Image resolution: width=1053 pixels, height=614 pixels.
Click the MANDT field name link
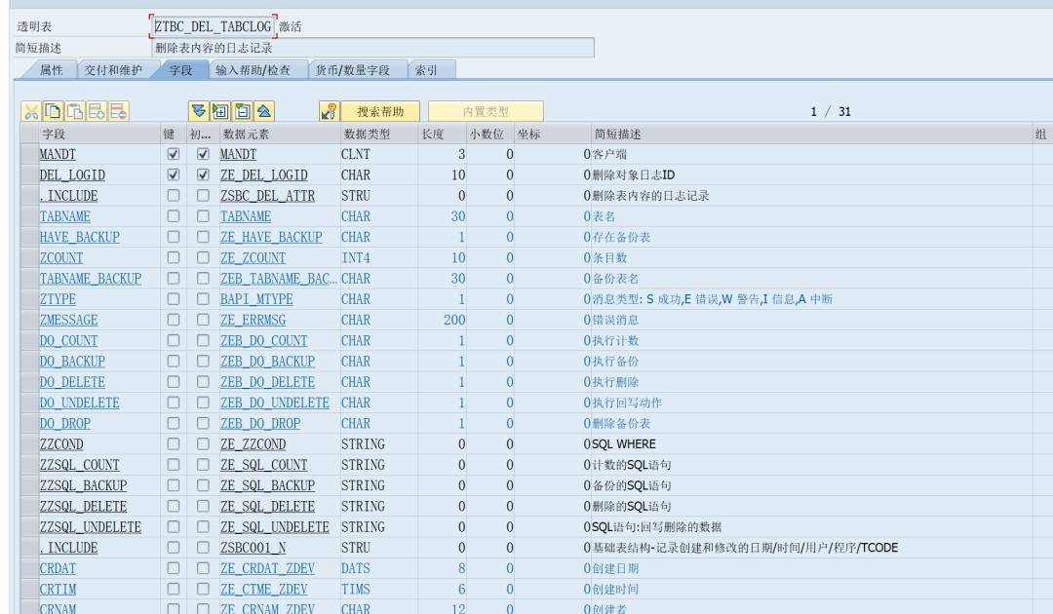coord(58,154)
